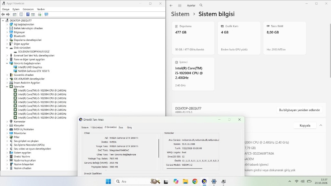Viewport: 331px width, 186px height.
Task: Collapse the İşlemciler category
Action: (7, 87)
